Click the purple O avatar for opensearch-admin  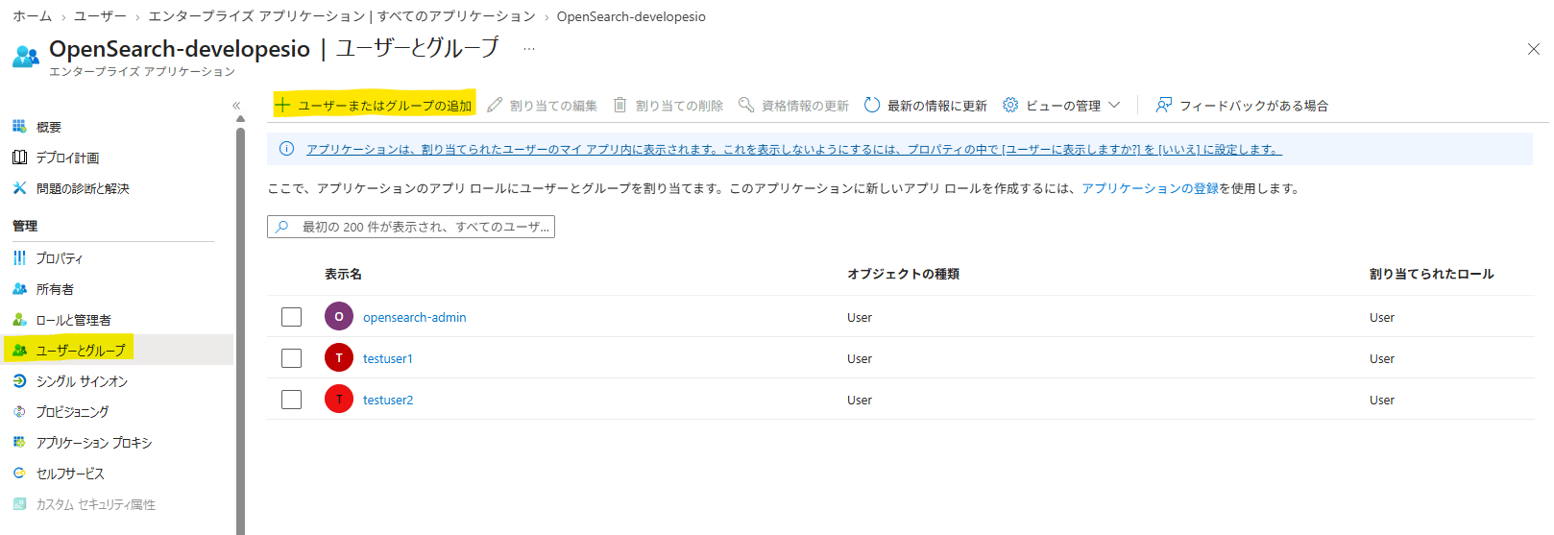pos(339,316)
